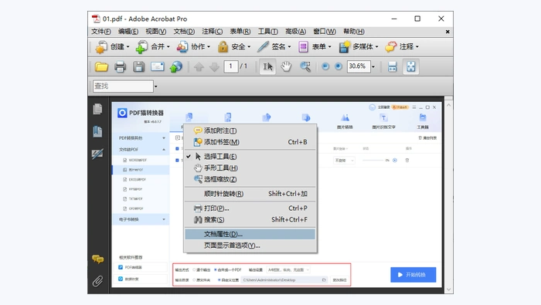The width and height of the screenshot is (541, 305).
Task: Open the Signatures panel icon
Action: (x=97, y=154)
